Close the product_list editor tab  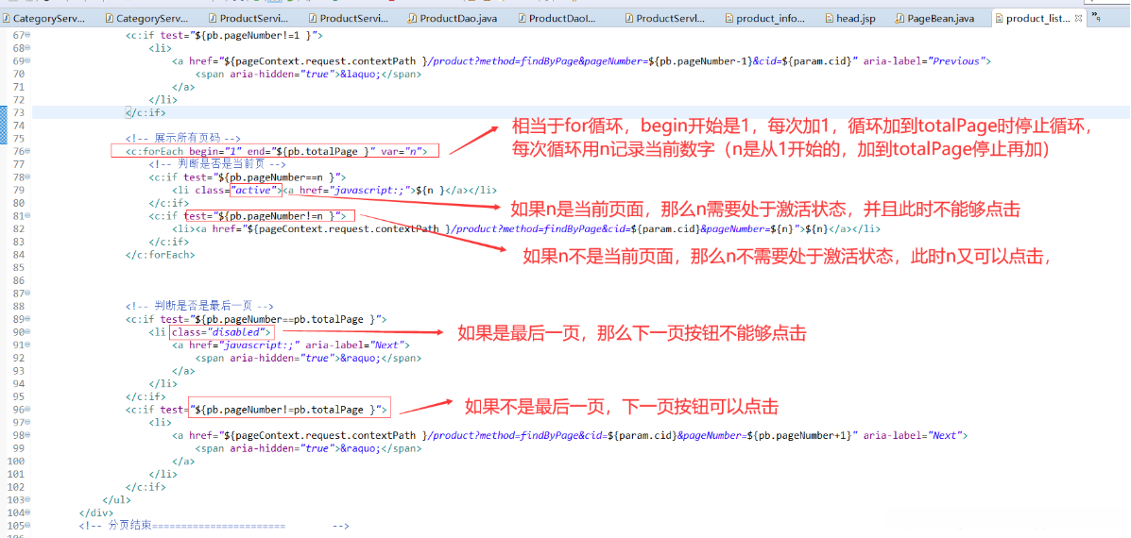(1078, 19)
